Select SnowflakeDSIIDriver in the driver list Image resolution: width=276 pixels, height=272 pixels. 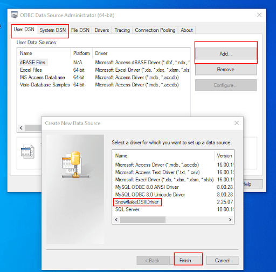coord(137,202)
